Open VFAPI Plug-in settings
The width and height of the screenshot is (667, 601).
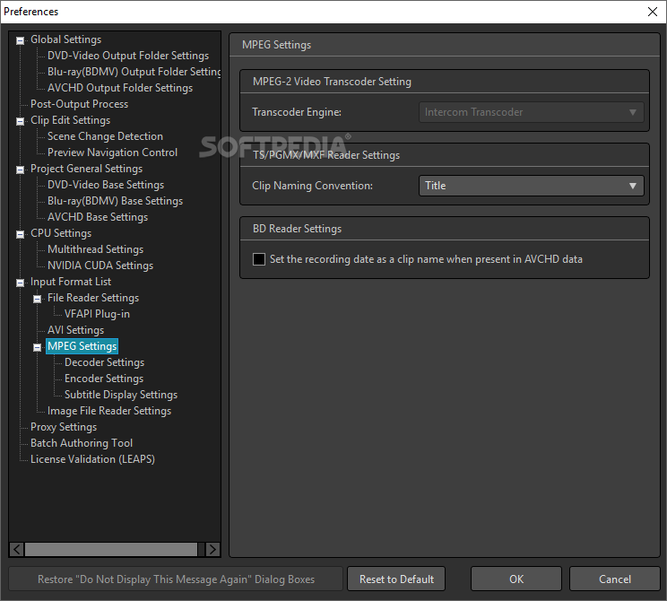click(x=97, y=315)
